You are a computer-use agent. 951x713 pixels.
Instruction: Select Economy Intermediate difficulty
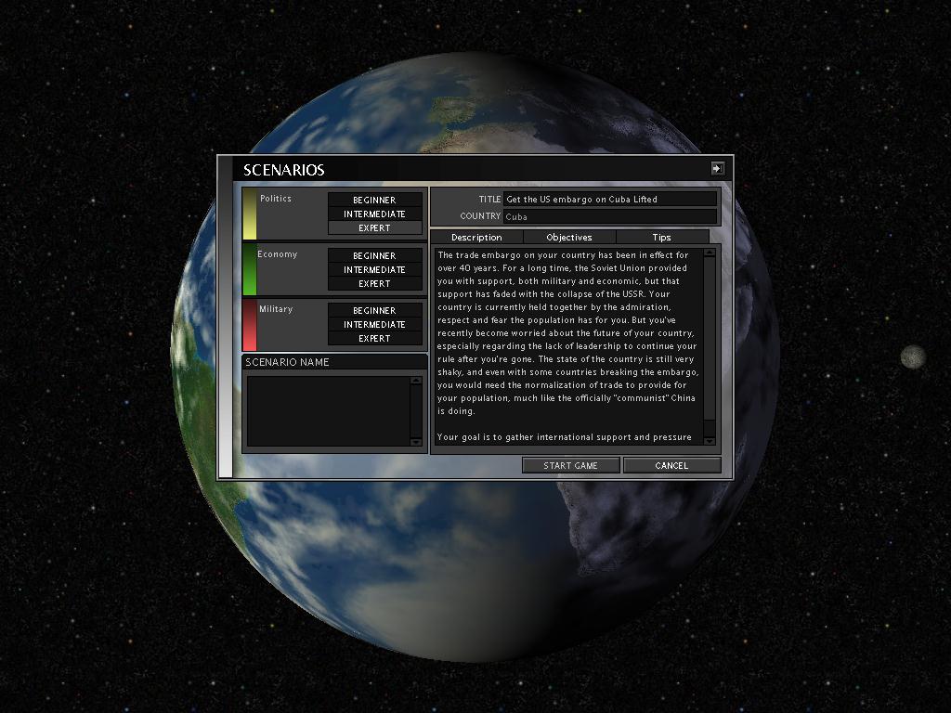click(375, 270)
